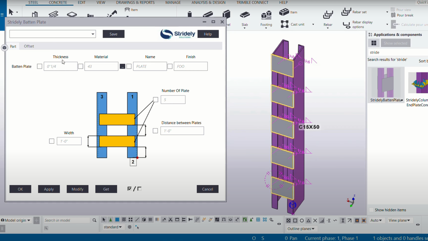428x241 pixels.
Task: Click the Applications & components grid view icon
Action: pos(374,43)
